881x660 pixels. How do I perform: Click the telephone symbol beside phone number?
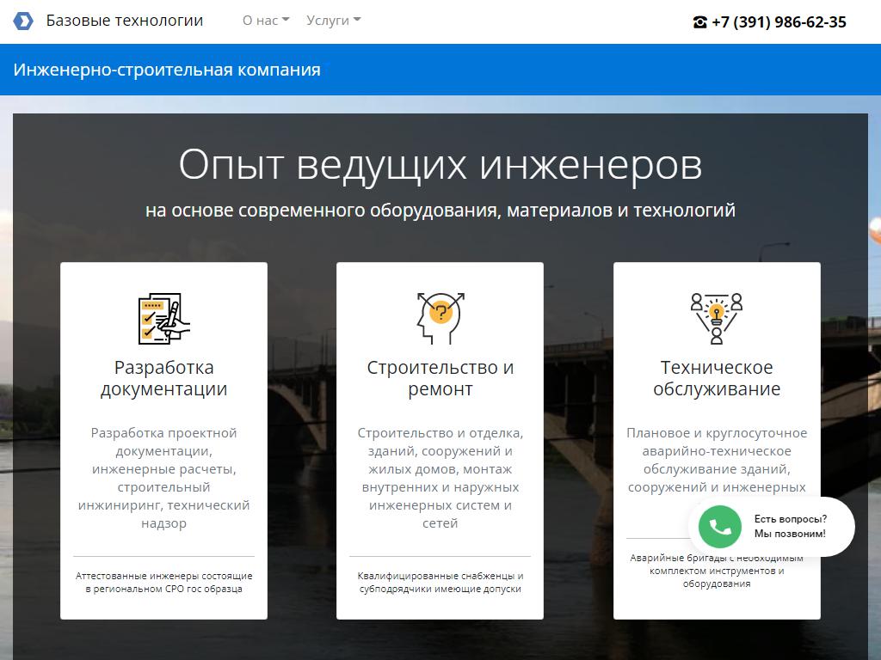tap(699, 22)
